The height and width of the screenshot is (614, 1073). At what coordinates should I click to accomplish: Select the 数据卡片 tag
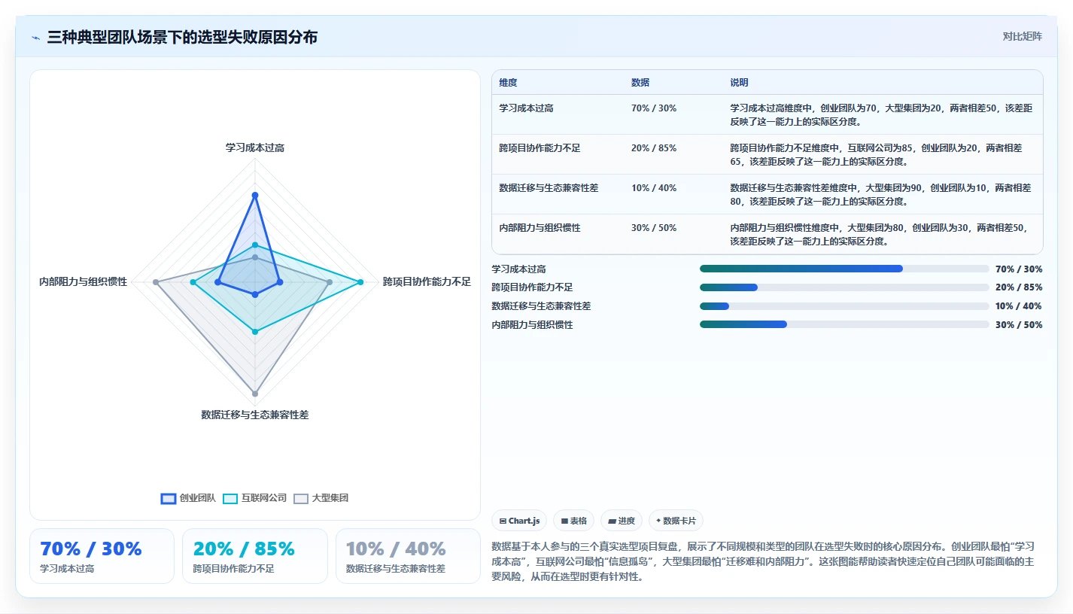(x=676, y=521)
